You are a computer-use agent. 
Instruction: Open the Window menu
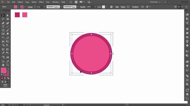coord(56,2)
